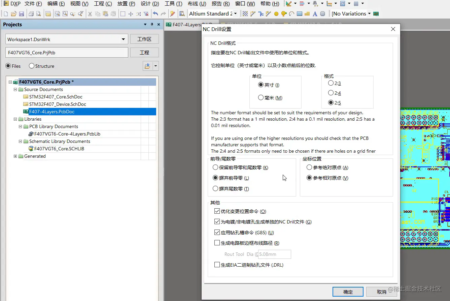Select 参考绝对原点 radio option
The width and height of the screenshot is (450, 301).
[x=309, y=168]
